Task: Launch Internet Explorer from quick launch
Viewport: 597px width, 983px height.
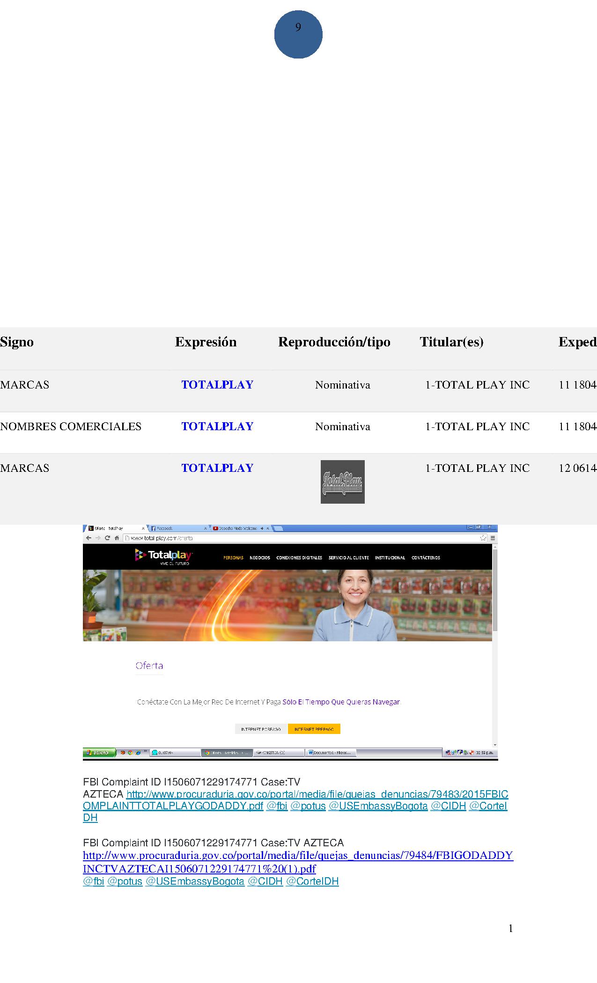Action: [x=138, y=753]
